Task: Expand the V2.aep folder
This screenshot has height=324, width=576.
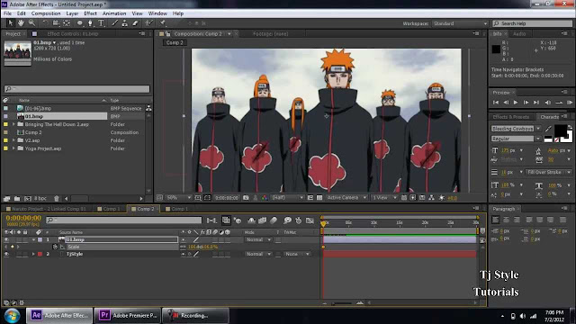Action: [x=13, y=140]
